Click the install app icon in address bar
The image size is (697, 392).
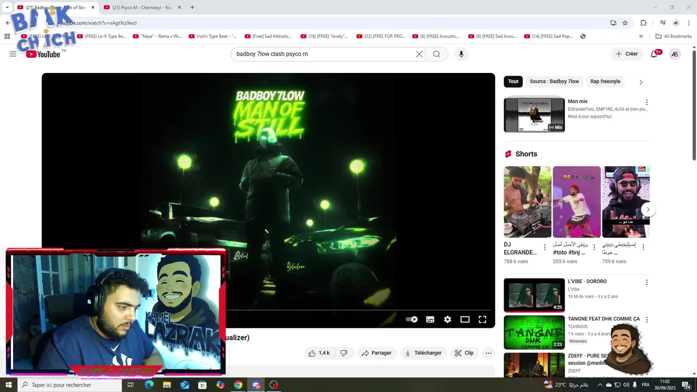tap(613, 23)
